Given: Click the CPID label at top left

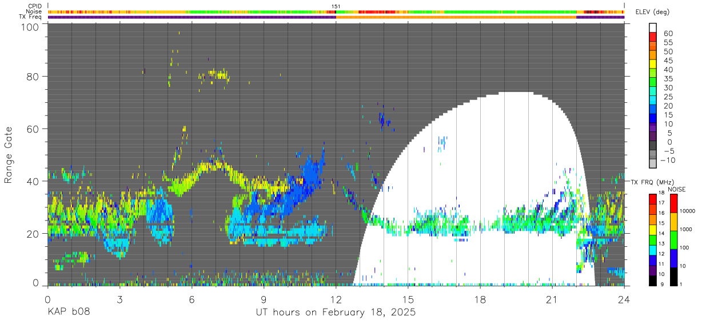Looking at the screenshot, I should coord(34,6).
